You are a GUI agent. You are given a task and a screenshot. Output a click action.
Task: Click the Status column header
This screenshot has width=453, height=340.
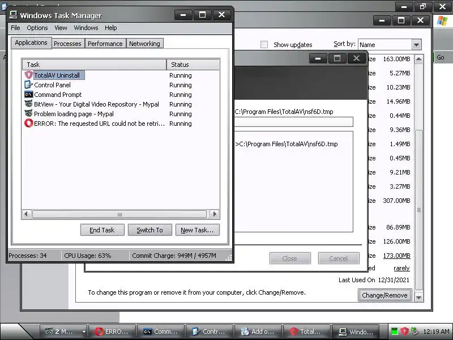(193, 65)
